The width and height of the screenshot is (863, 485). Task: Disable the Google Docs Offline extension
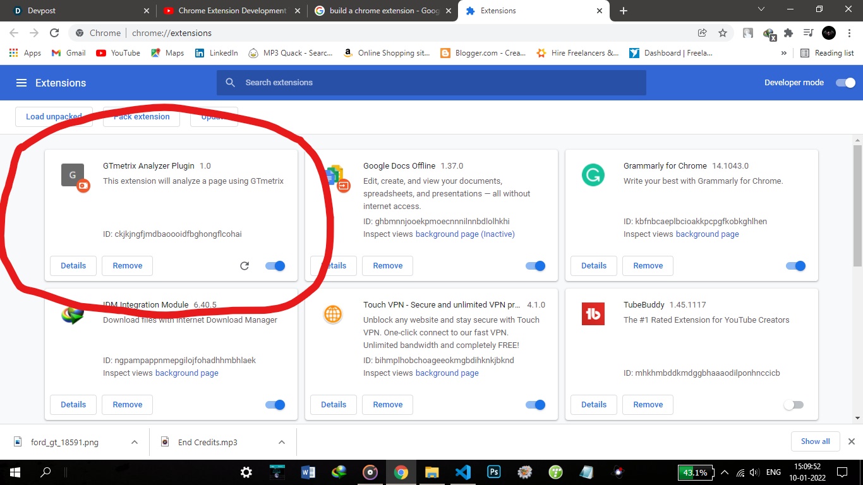coord(536,266)
